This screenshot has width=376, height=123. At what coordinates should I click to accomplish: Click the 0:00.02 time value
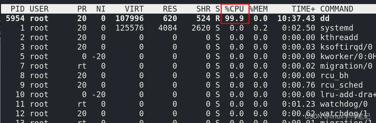[x=298, y=66]
